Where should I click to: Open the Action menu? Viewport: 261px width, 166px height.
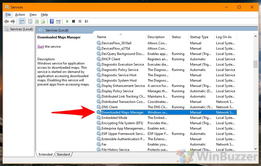(x=20, y=15)
